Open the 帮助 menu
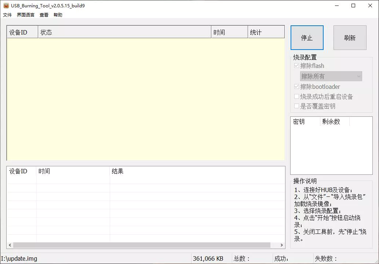Screen dimensions: 379x264 click(58, 15)
